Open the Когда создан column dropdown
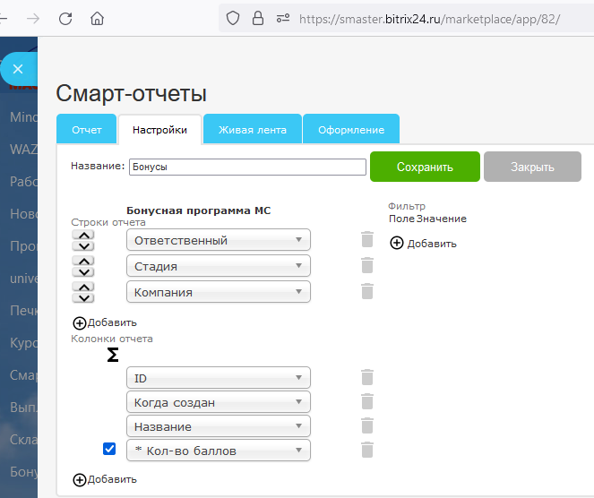The image size is (594, 498). tap(219, 402)
